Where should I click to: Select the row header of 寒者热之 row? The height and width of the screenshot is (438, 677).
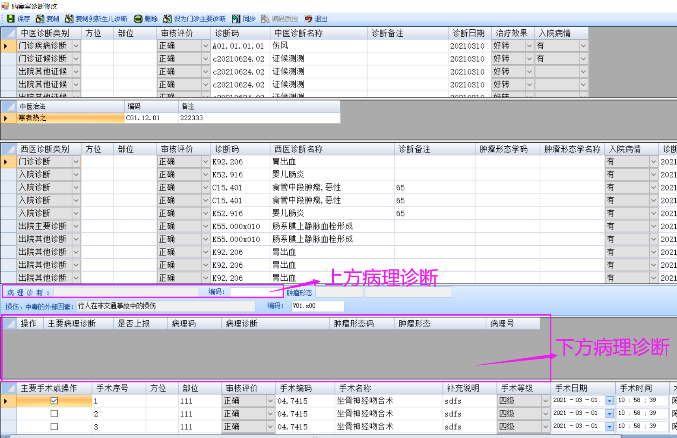coord(8,118)
